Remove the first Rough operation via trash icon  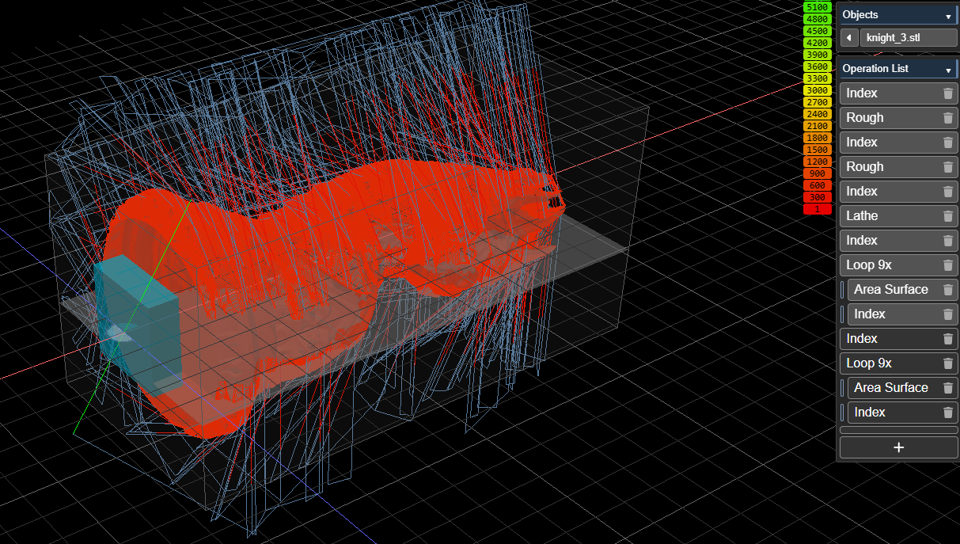[x=947, y=118]
